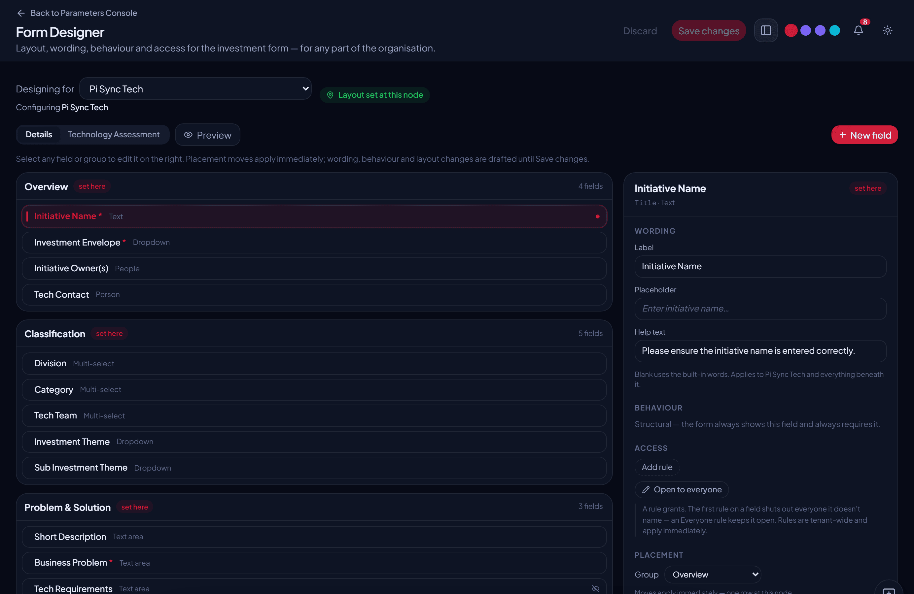Click set here badge beside Classification
914x594 pixels.
[109, 333]
